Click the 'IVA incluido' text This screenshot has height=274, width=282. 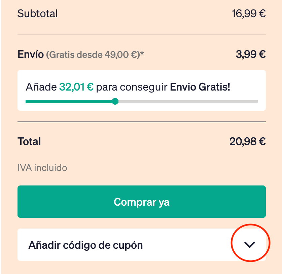pos(42,168)
